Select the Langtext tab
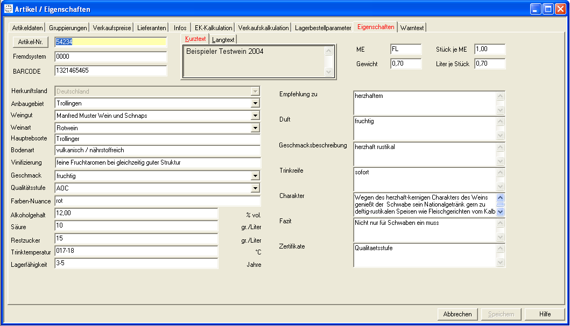570x326 pixels. [x=223, y=40]
